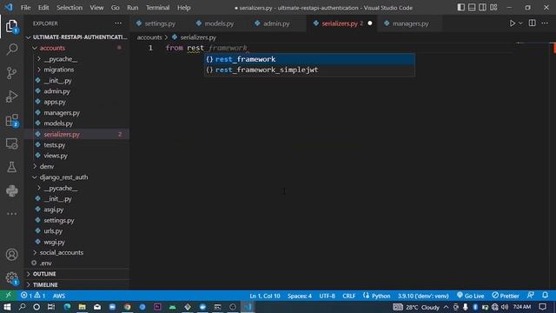Switch to admin.py tab
Screen dimensions: 556x313
point(276,23)
